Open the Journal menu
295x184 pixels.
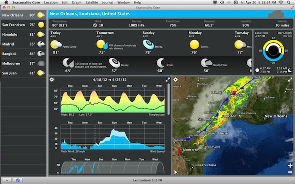click(108, 2)
